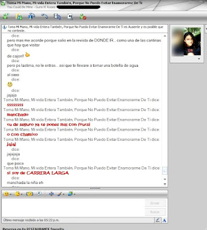The image size is (207, 230).
Task: Select message mentioning 'DONDE IR'
Action: pos(84,43)
